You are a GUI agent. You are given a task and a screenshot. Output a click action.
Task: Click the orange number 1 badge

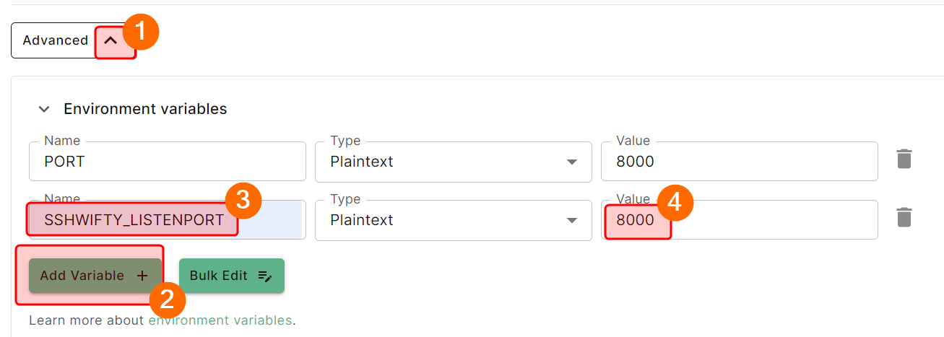[140, 32]
